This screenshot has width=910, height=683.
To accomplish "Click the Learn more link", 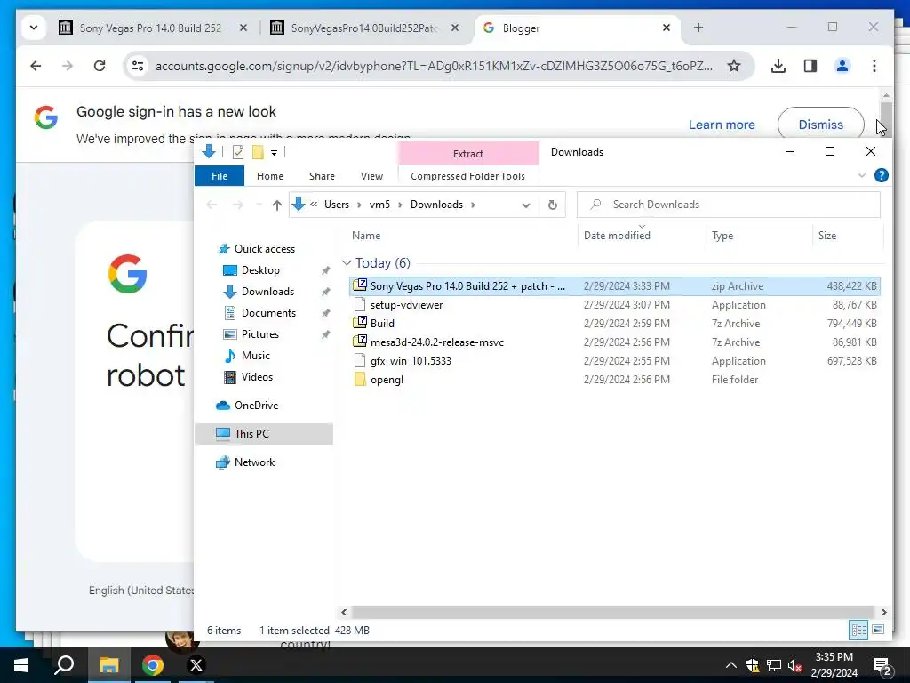I will (x=722, y=125).
